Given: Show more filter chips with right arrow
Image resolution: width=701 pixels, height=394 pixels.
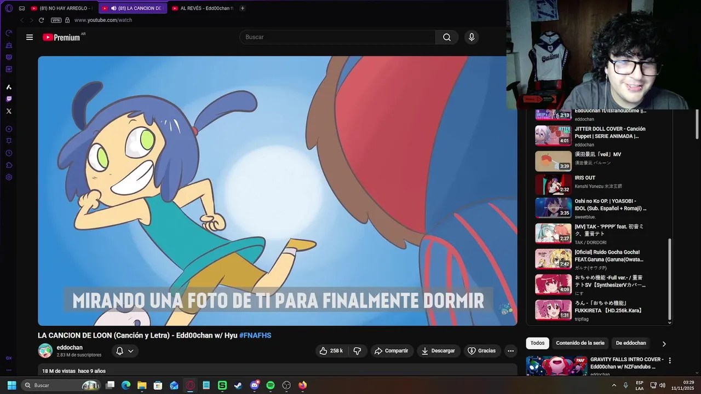Looking at the screenshot, I should pos(664,344).
